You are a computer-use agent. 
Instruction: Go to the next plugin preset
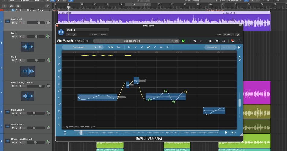coord(74,35)
